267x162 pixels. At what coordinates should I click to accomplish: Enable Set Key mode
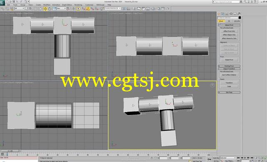pyautogui.click(x=216, y=161)
